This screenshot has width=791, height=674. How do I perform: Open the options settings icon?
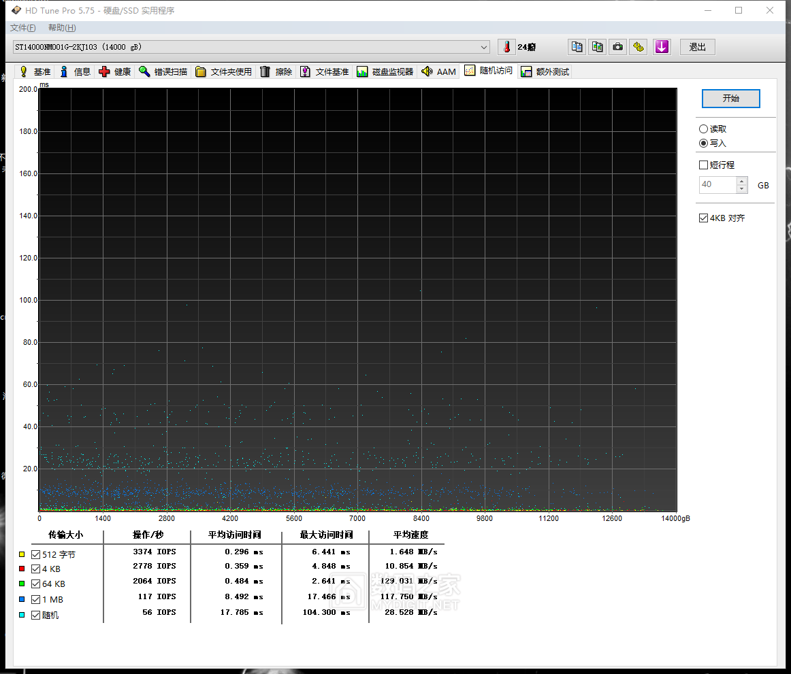(638, 47)
